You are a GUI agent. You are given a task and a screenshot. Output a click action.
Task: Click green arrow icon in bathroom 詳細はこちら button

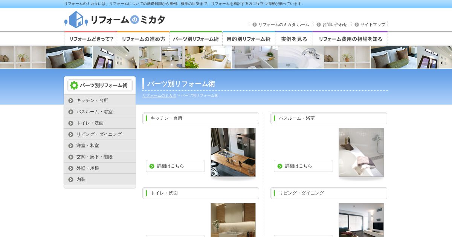coord(280,166)
